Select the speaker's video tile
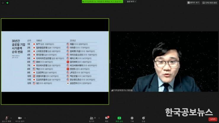This screenshot has height=123, width=219. (x=164, y=61)
